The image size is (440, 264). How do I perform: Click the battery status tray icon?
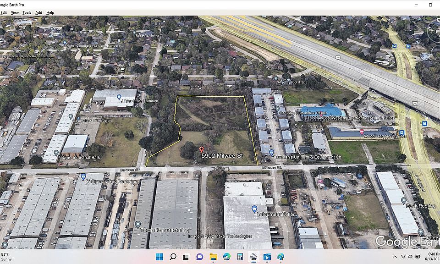point(418,257)
